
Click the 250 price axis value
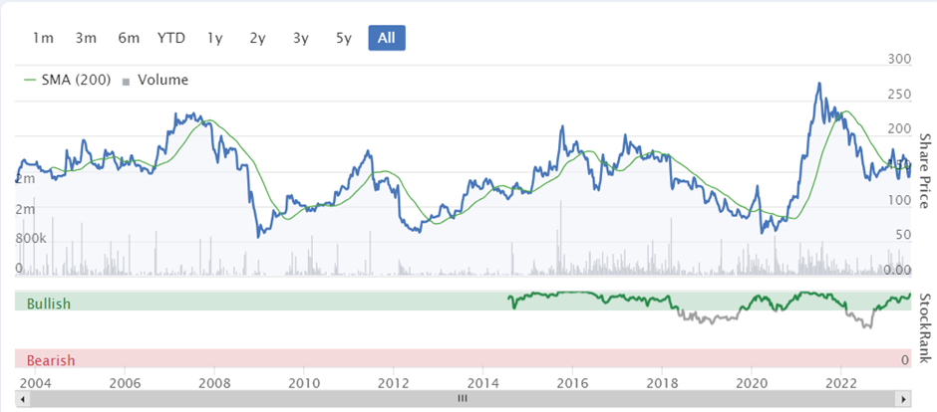(899, 95)
